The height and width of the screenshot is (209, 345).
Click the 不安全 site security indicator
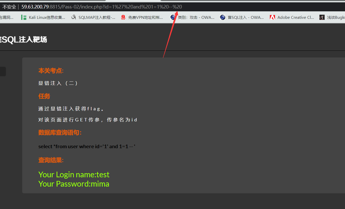pos(9,7)
